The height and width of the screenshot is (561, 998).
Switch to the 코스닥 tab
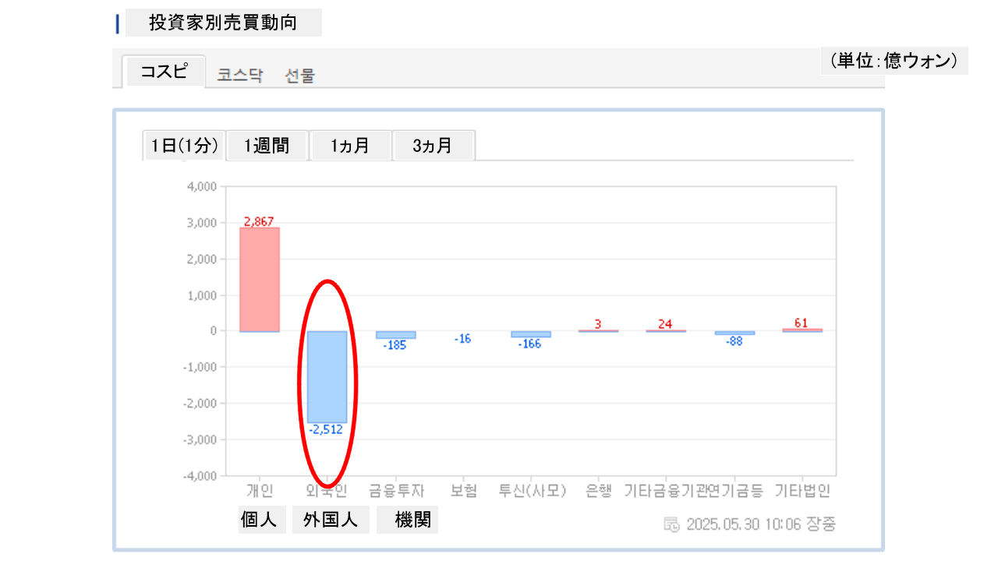click(x=239, y=76)
